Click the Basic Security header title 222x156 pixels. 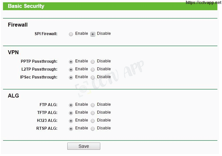(x=26, y=6)
